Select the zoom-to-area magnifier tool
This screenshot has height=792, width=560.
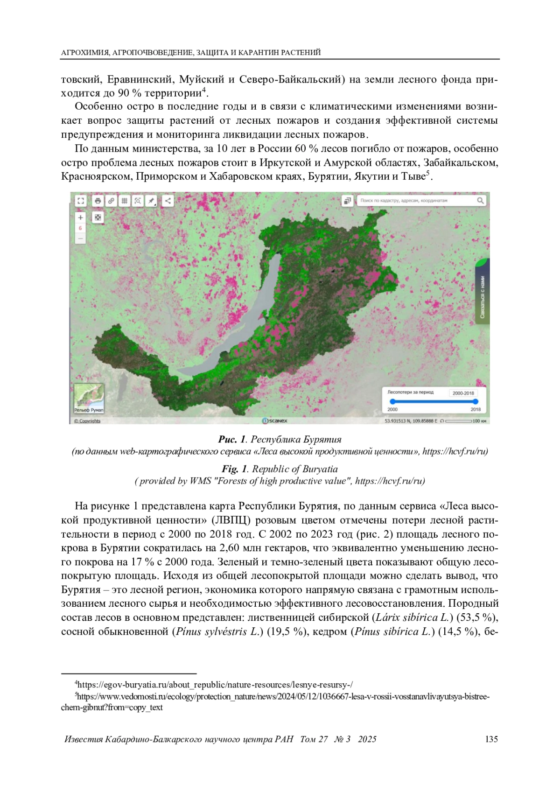[138, 201]
